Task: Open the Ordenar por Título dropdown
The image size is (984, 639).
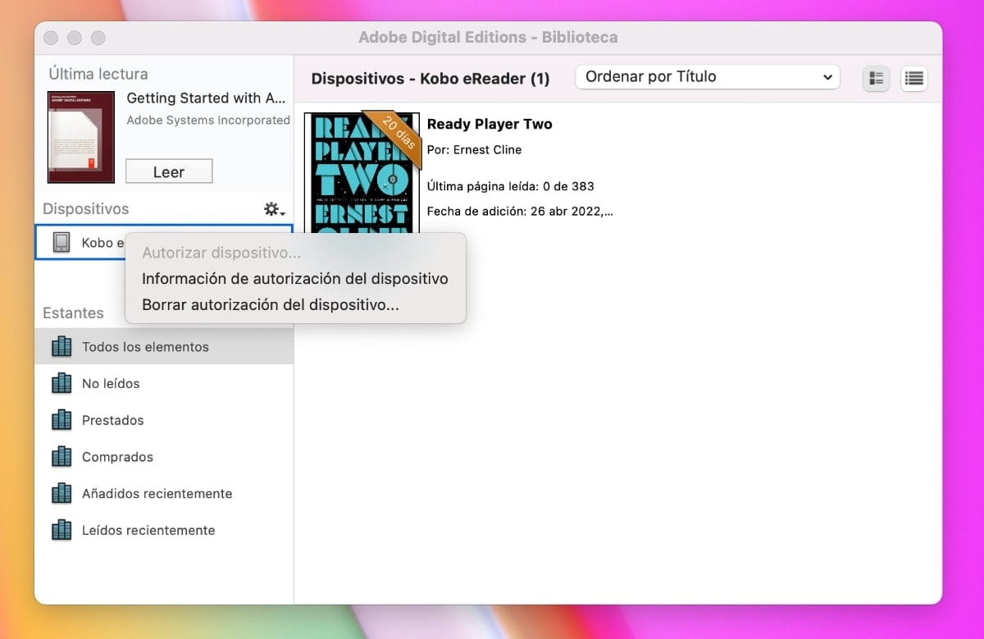Action: pyautogui.click(x=706, y=76)
